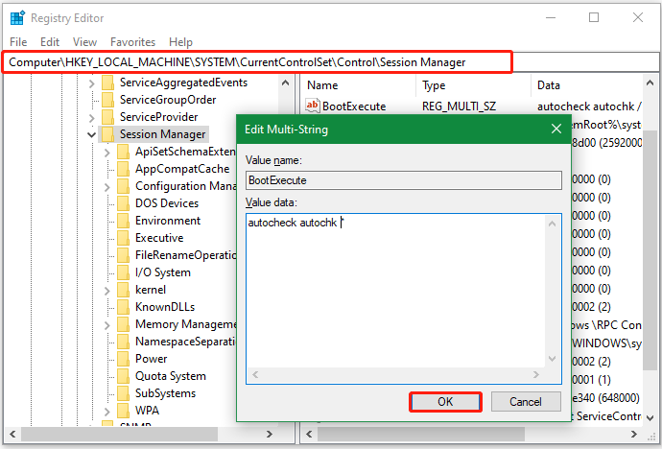Open the Edit menu

pos(50,42)
